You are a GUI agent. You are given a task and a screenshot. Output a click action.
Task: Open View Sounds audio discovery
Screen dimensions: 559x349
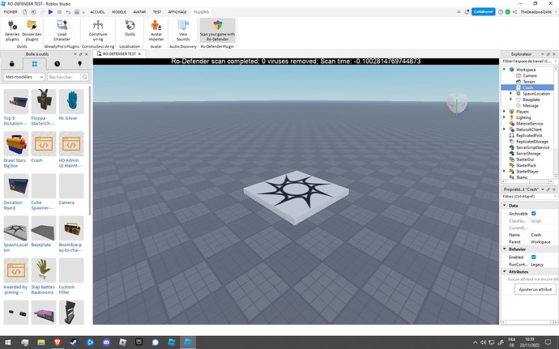[x=183, y=31]
